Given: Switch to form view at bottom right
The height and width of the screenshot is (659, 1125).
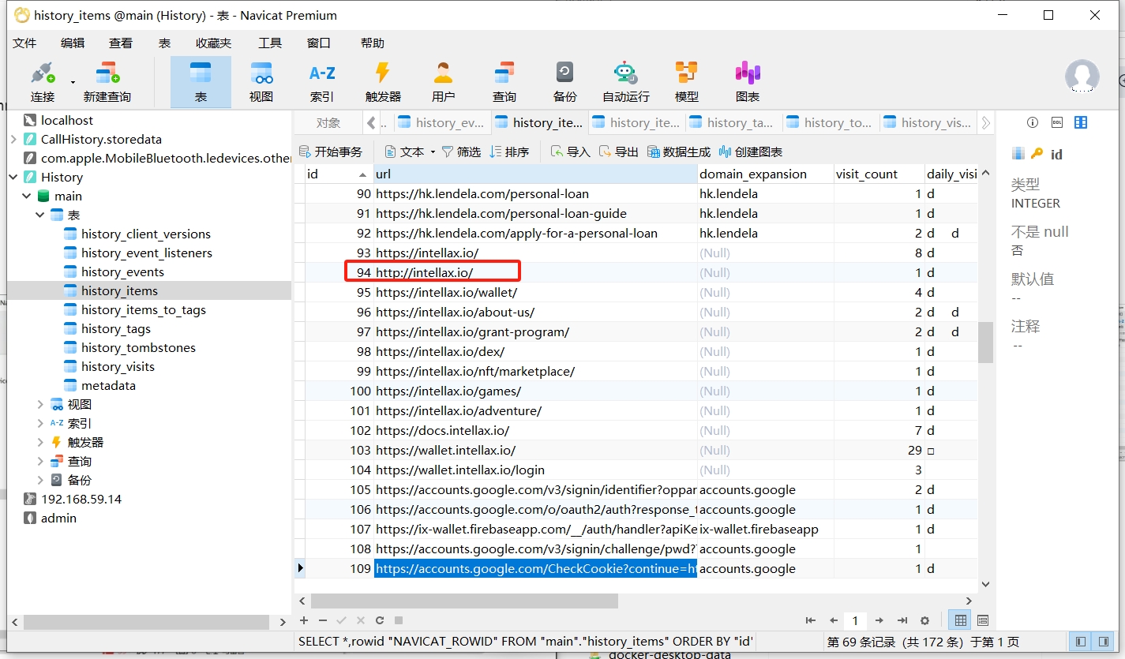Looking at the screenshot, I should [983, 621].
